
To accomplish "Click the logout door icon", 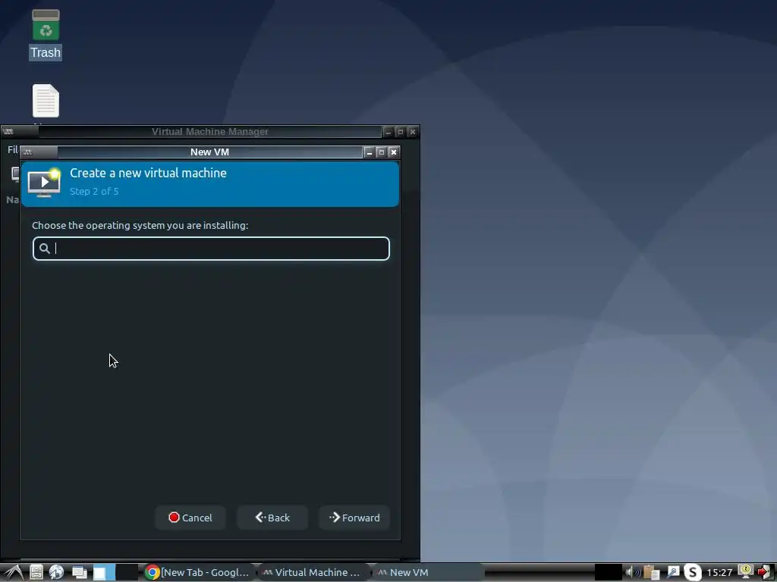I will coord(765,573).
